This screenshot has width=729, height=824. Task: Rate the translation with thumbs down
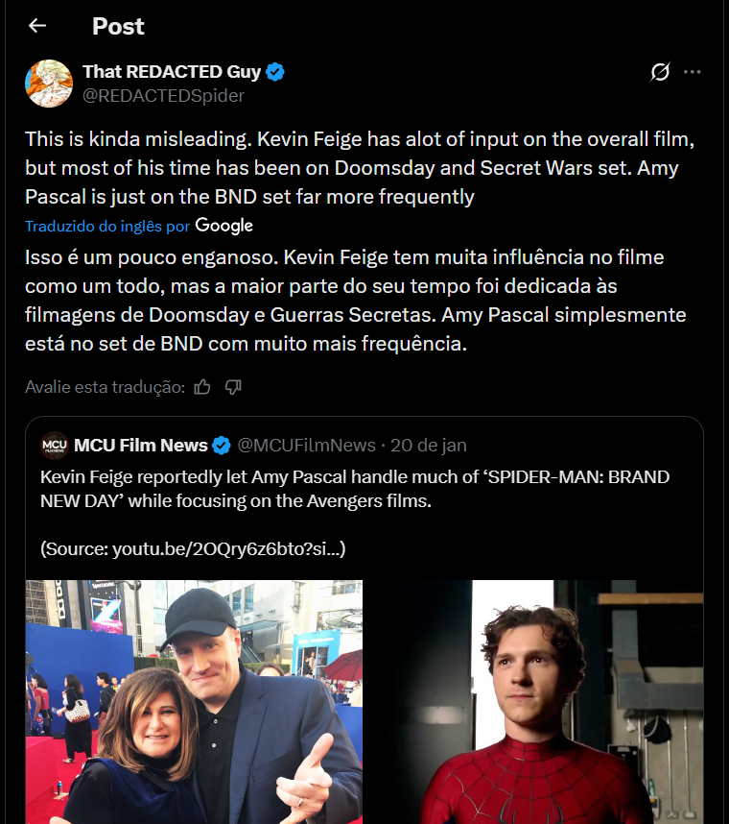[232, 387]
